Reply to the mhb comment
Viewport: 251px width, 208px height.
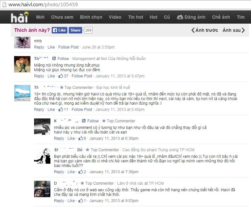[39, 47]
